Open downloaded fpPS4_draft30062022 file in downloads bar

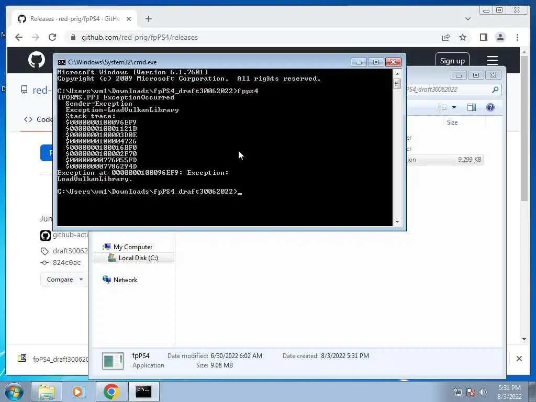tap(53, 359)
